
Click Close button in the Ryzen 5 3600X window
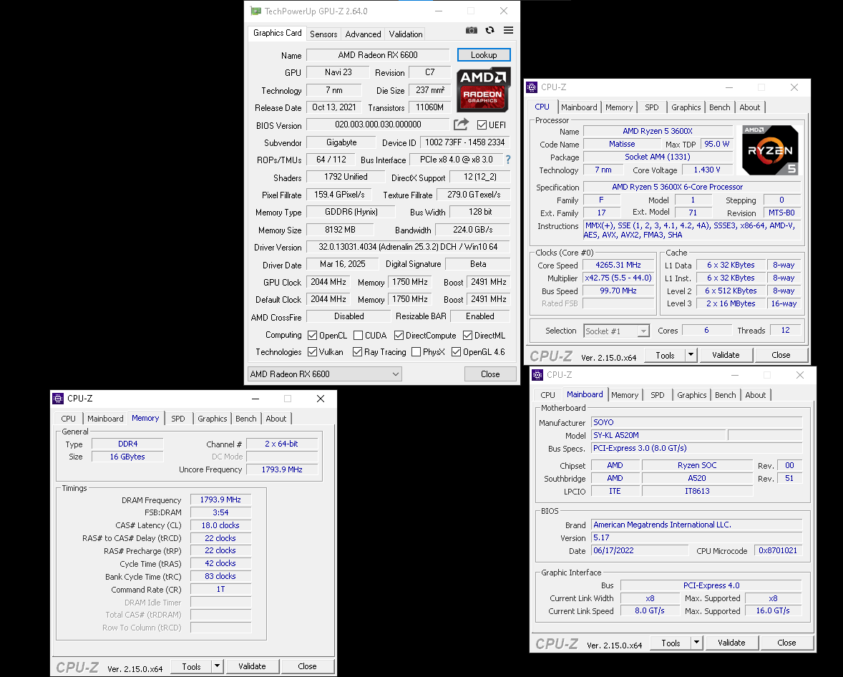781,355
